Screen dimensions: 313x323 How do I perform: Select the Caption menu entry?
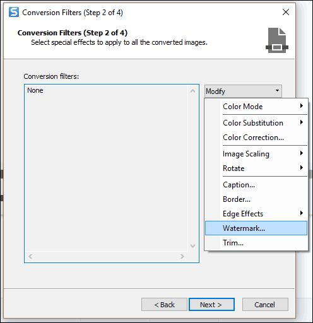coord(256,185)
